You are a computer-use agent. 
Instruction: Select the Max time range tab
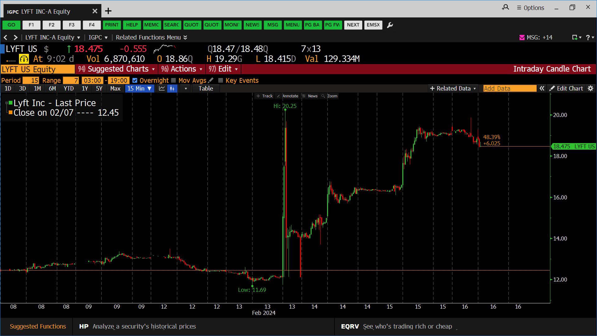pyautogui.click(x=115, y=88)
